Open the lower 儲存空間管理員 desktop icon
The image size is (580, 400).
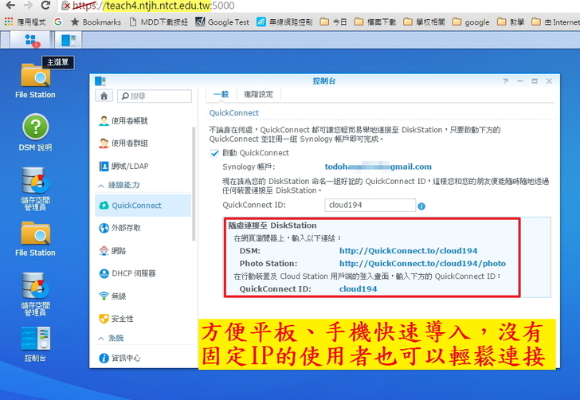[35, 294]
